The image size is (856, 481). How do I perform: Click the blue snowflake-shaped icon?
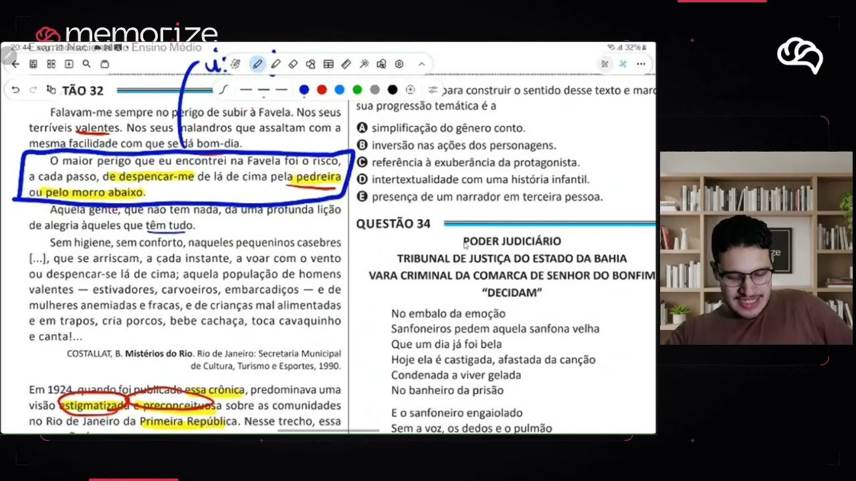pos(623,64)
